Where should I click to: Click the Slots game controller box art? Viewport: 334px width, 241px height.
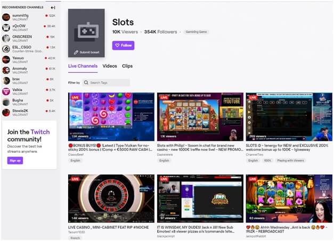click(86, 33)
